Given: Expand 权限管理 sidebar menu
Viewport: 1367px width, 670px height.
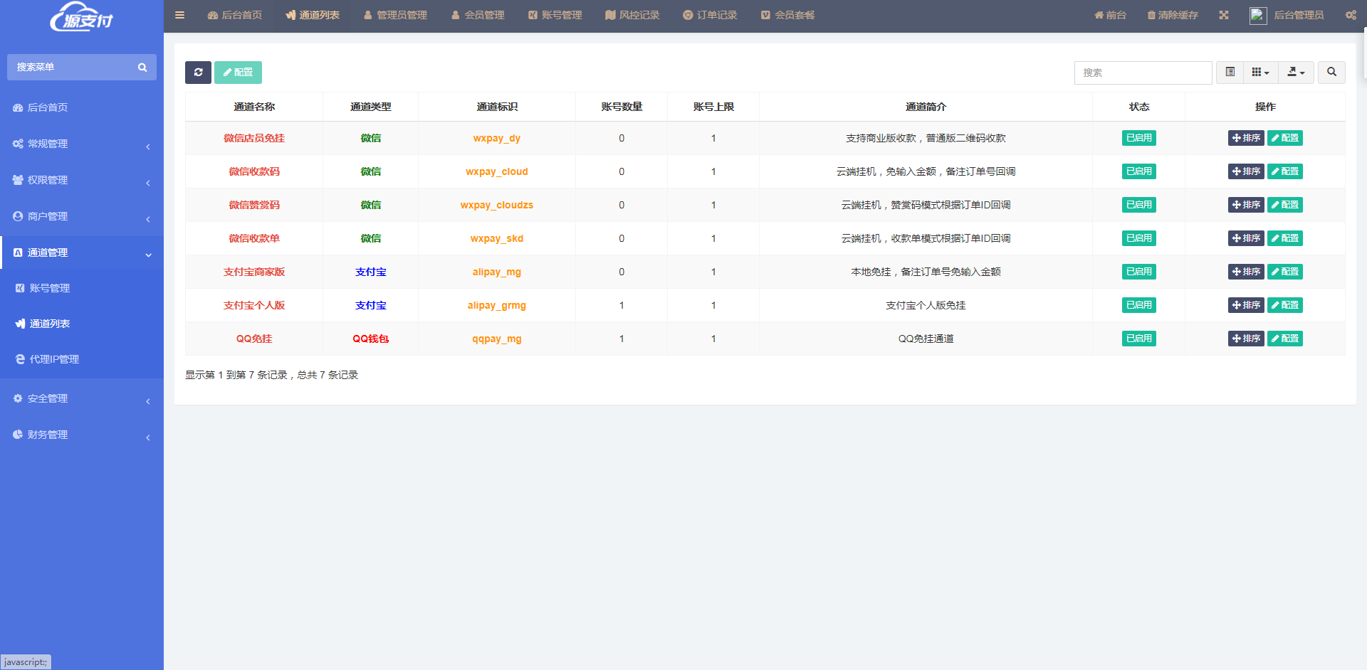Looking at the screenshot, I should (82, 180).
